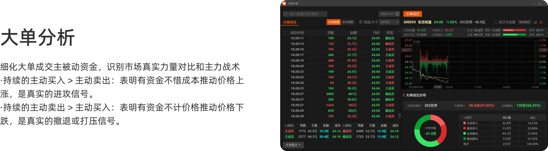Click the horizontal resize arrows icon on chart
Viewport: 548px width, 151px height.
pos(418,42)
